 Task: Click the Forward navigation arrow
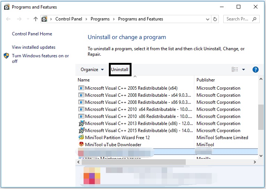point(19,19)
